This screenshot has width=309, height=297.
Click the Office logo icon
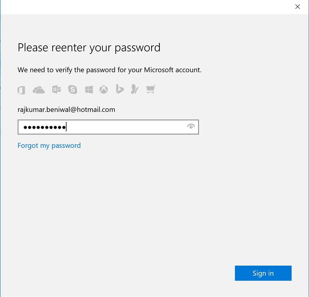21,90
